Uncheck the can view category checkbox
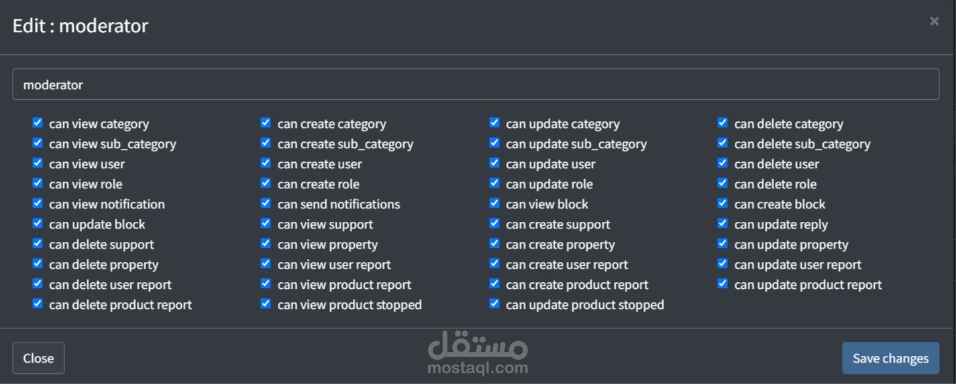 (x=38, y=123)
